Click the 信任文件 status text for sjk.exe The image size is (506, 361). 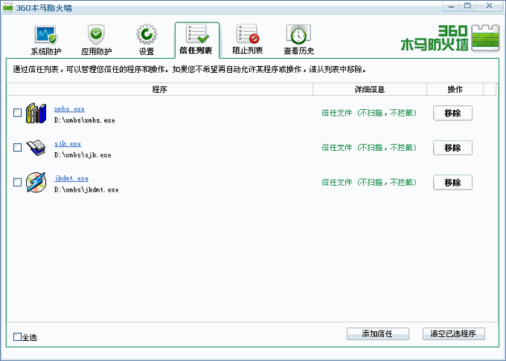pos(369,148)
